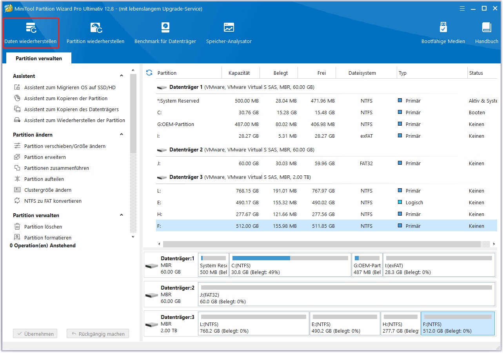This screenshot has width=503, height=353.
Task: Sort by Partition column header
Action: tap(189, 73)
